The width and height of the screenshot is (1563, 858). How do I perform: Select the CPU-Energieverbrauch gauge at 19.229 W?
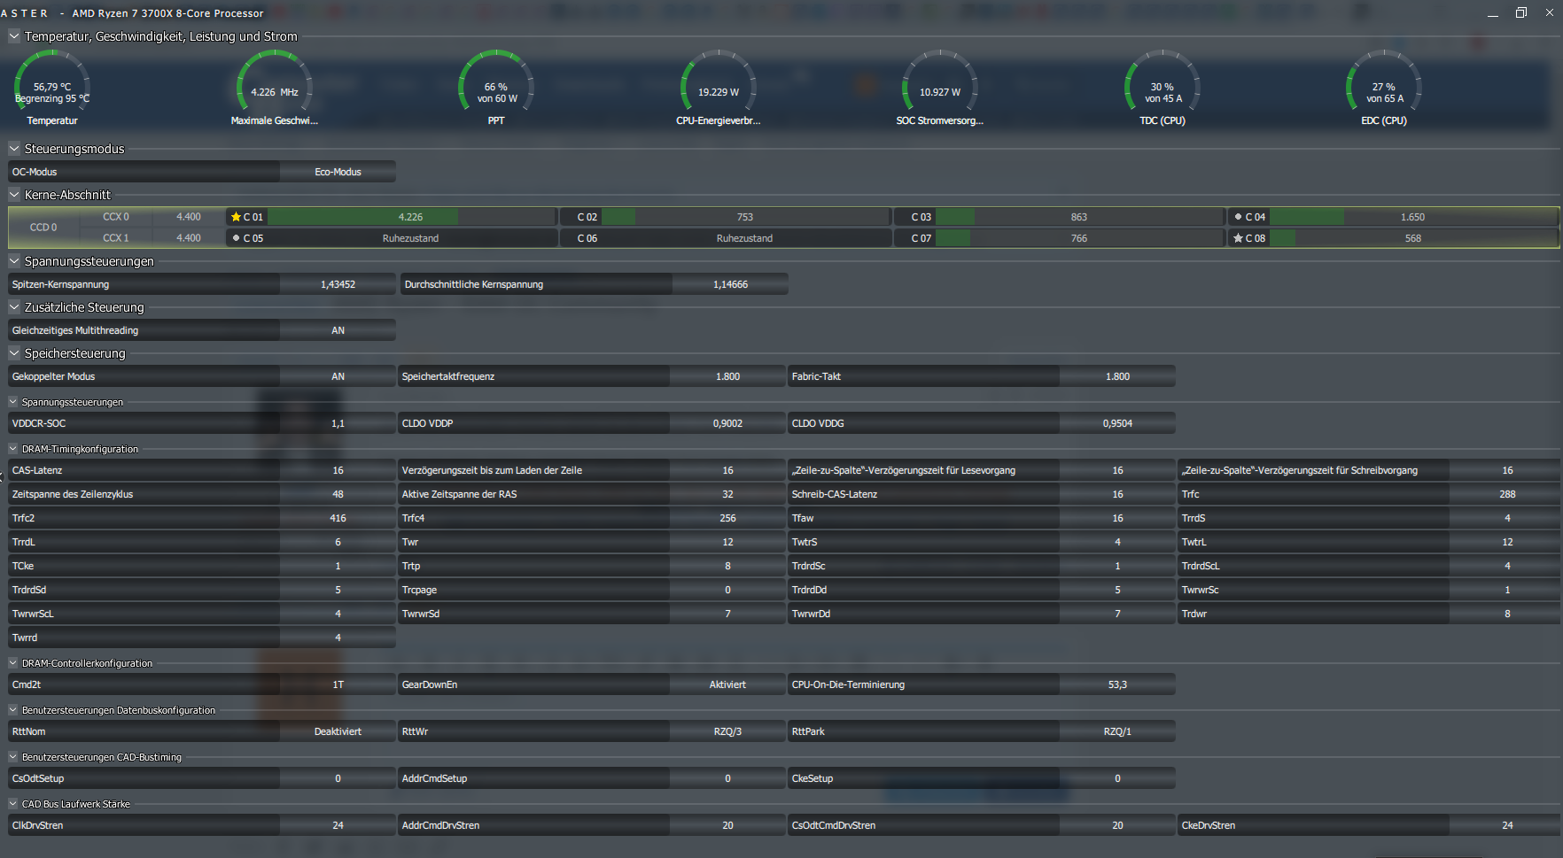tap(719, 88)
